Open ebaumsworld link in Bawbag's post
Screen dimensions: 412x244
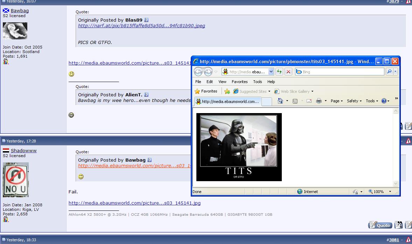[130, 63]
